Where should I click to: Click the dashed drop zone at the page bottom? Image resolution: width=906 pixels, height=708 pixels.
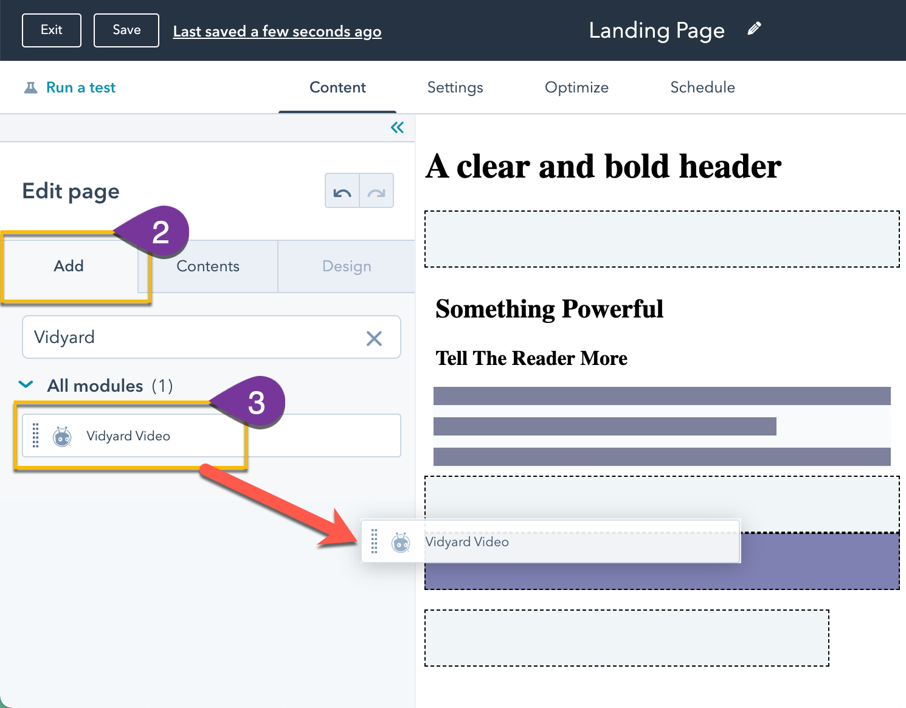(626, 638)
